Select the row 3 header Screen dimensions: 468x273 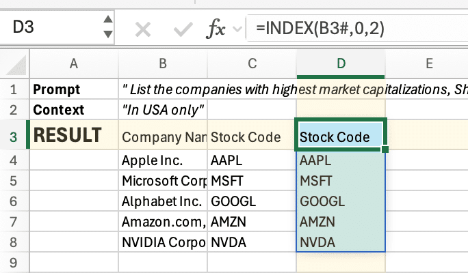coord(14,136)
